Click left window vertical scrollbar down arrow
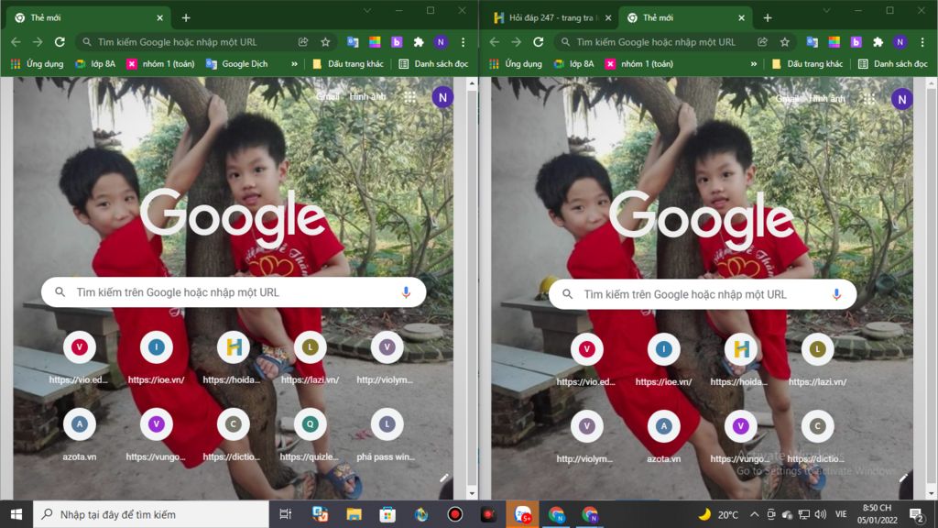This screenshot has width=938, height=528. point(472,493)
